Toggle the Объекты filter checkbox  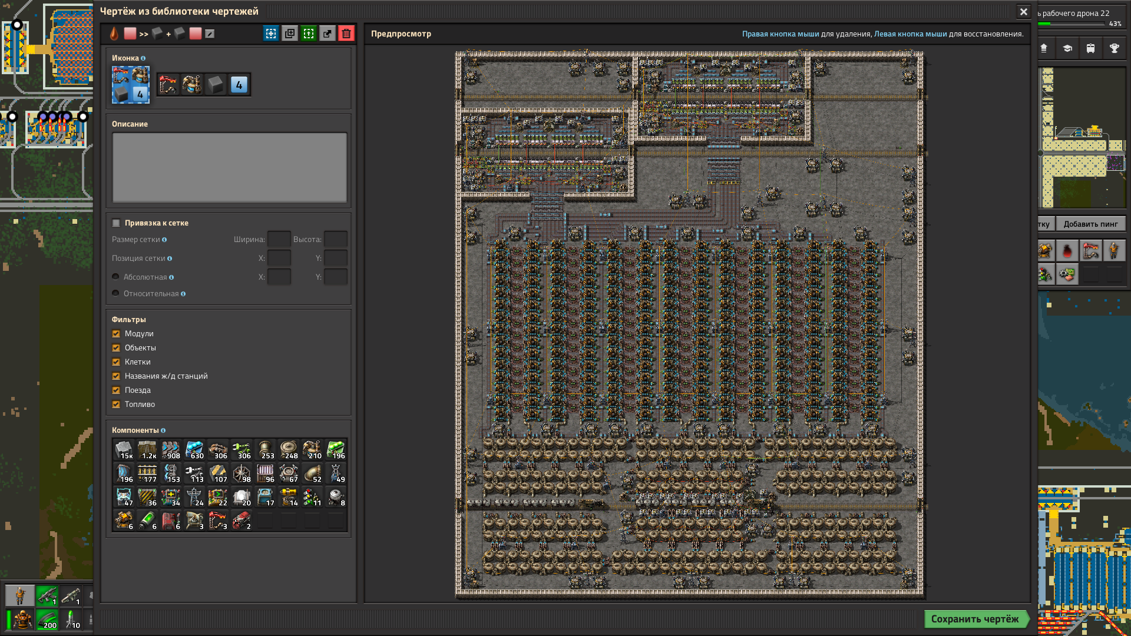click(116, 348)
